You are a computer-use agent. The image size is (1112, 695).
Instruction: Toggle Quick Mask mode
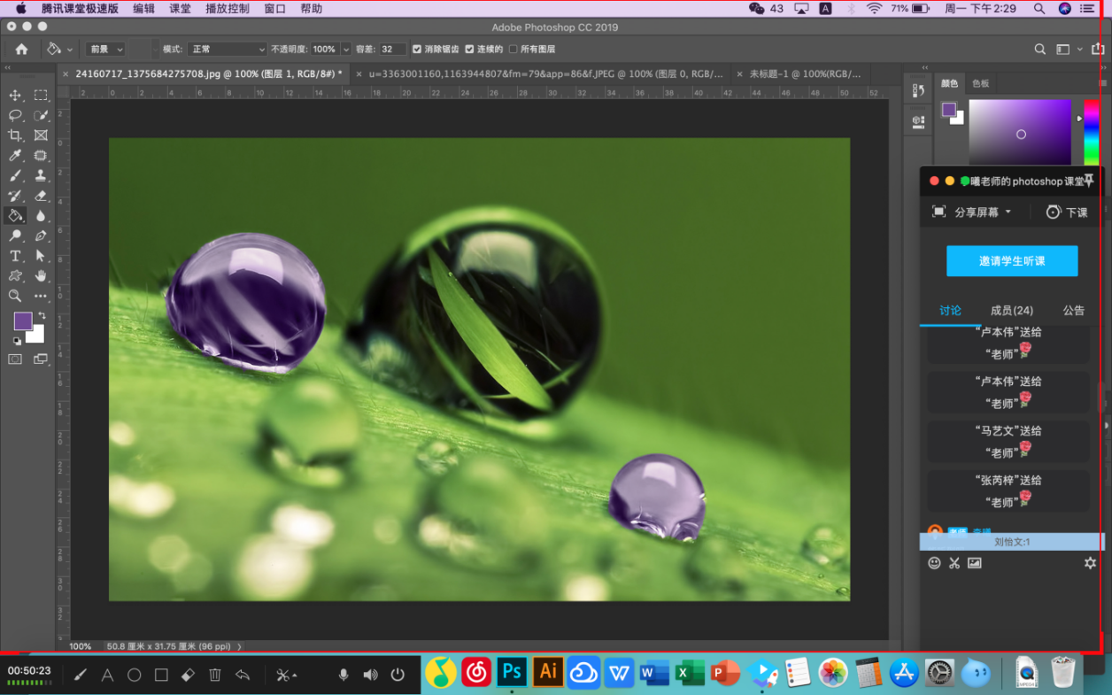pos(15,359)
